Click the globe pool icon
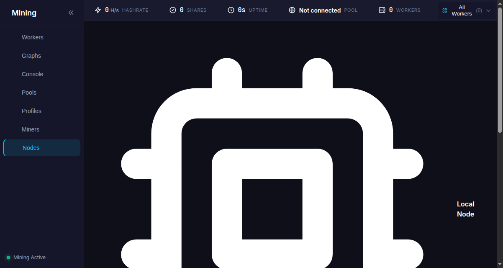503x268 pixels. 292,10
